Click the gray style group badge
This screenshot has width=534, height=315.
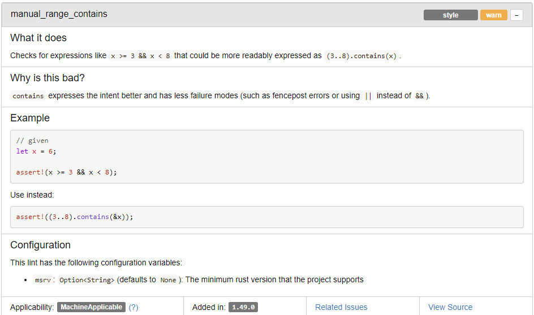pos(450,15)
